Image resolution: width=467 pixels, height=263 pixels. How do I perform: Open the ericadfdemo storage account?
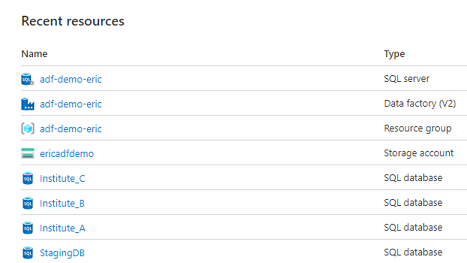67,153
